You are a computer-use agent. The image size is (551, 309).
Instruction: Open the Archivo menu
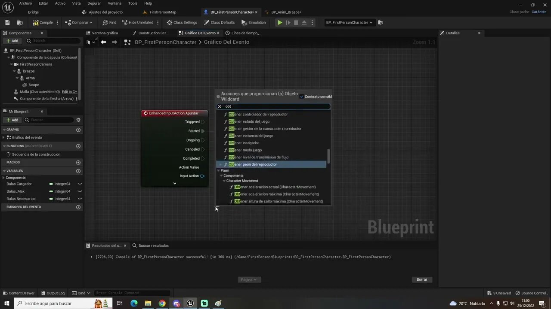[x=25, y=3]
